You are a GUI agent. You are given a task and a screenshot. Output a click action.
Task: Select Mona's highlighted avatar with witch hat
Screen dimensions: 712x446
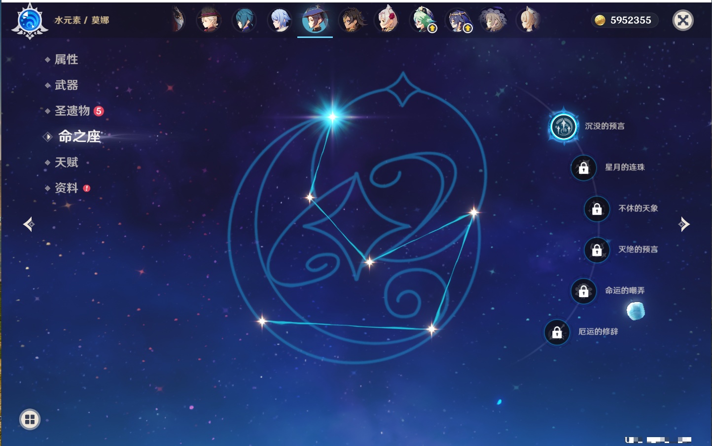tap(315, 20)
